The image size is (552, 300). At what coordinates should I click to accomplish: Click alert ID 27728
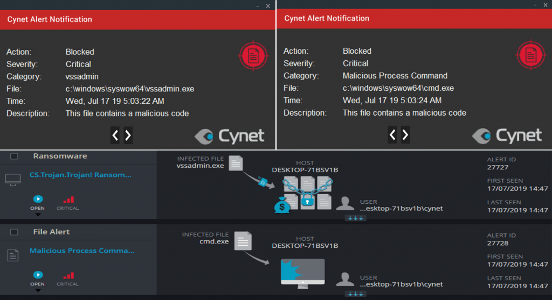(x=498, y=244)
